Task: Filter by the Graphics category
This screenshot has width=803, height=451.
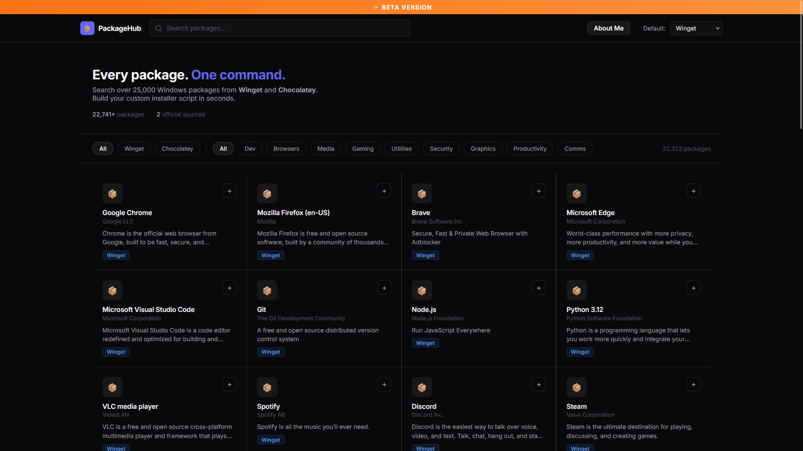Action: click(x=483, y=149)
